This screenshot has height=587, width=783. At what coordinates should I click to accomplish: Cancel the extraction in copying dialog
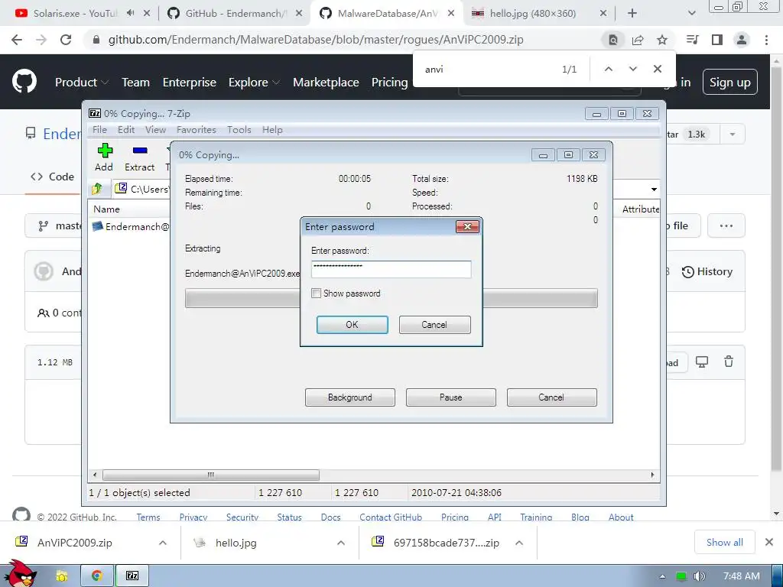[552, 397]
